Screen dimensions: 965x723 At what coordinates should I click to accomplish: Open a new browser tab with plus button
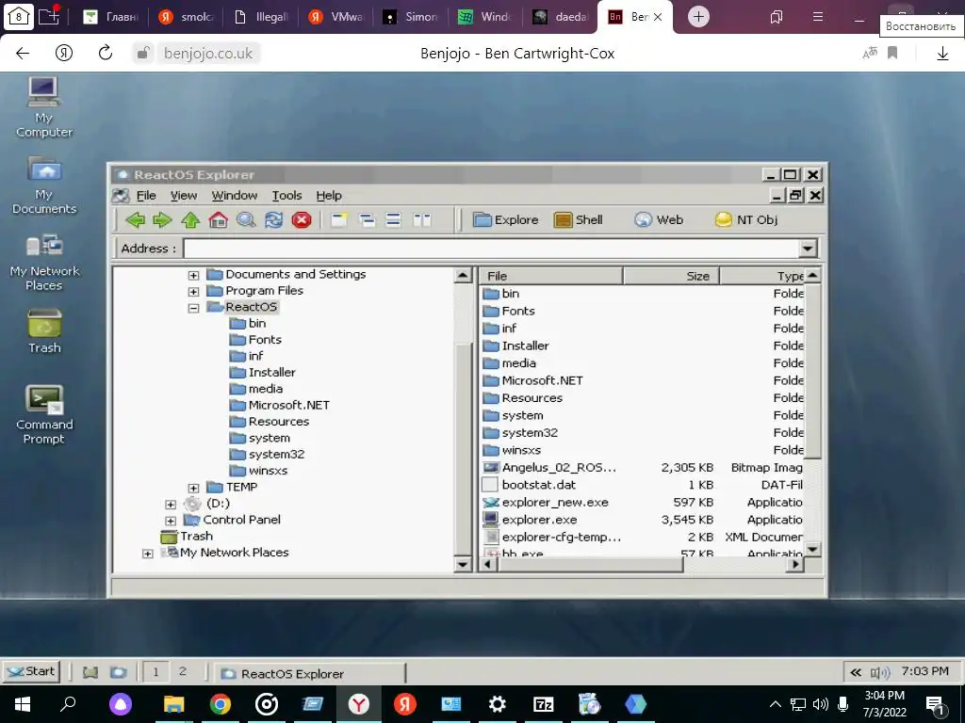[x=698, y=17]
